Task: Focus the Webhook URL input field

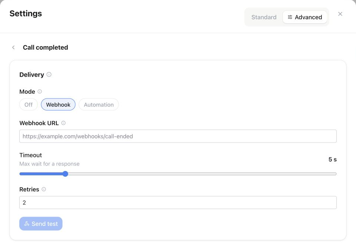Action: (x=178, y=136)
